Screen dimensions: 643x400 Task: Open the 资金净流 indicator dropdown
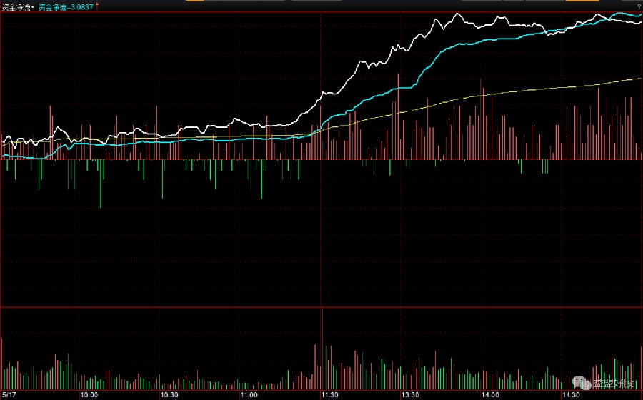coord(18,7)
